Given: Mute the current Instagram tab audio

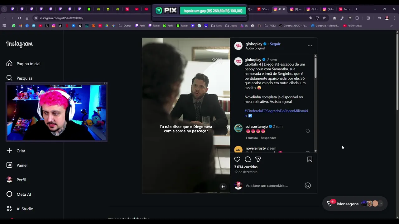Looking at the screenshot, I should click(x=280, y=9).
